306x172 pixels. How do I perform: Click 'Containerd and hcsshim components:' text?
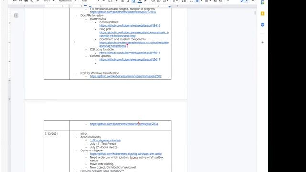click(123, 39)
